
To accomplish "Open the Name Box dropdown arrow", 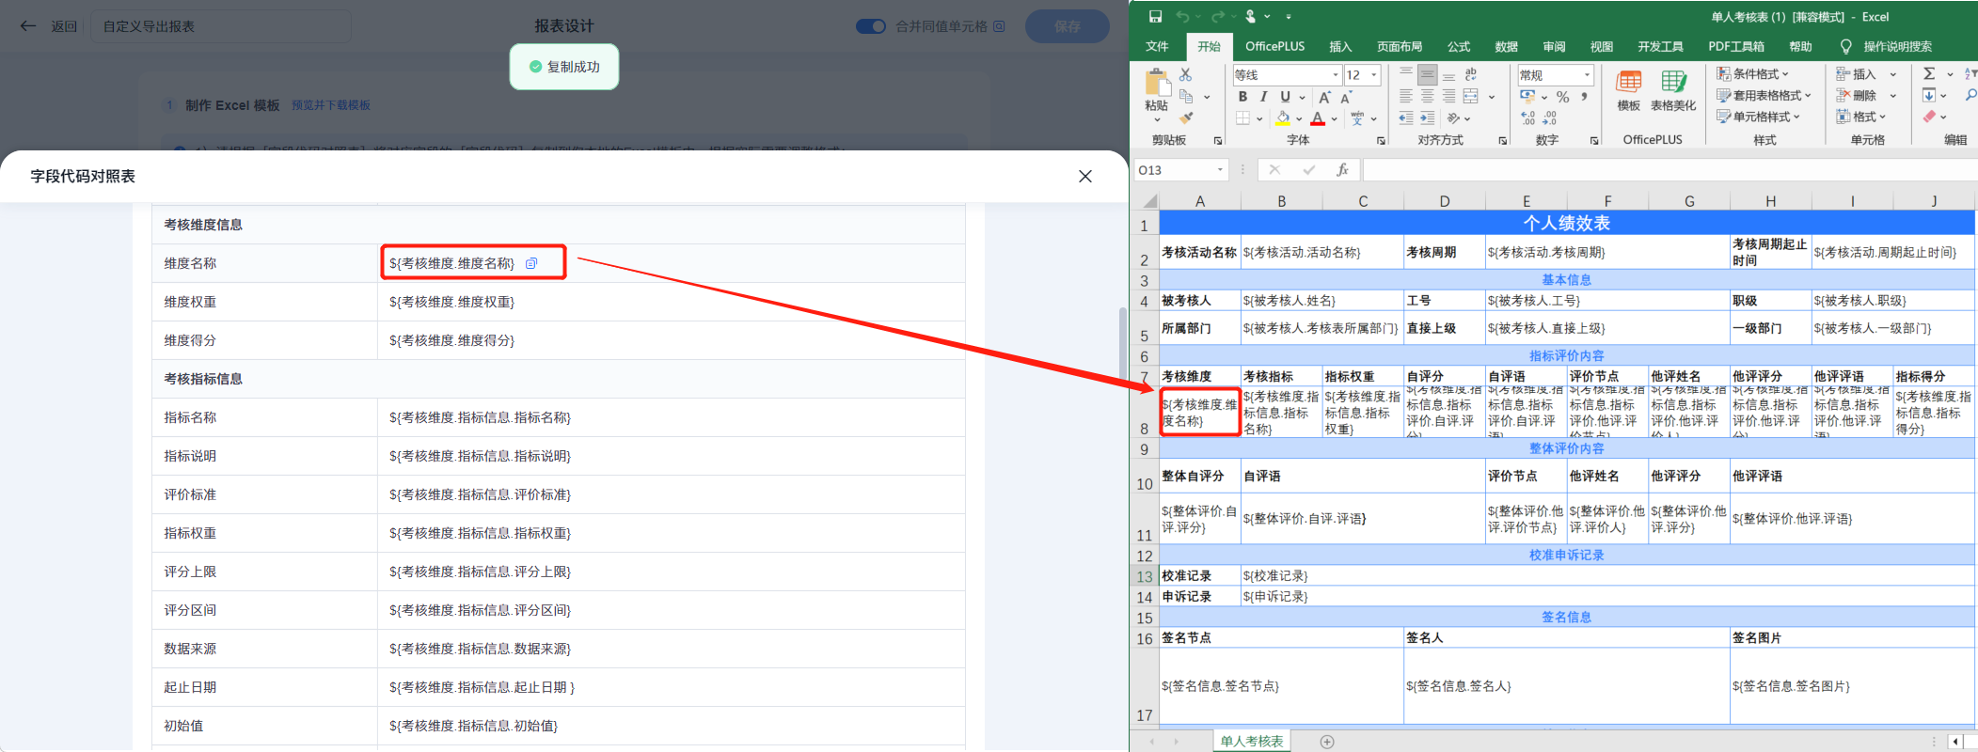I will pyautogui.click(x=1221, y=170).
